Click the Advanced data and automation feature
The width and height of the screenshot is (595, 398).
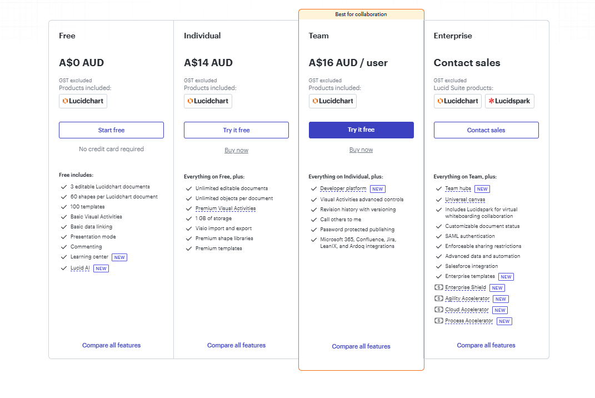point(482,256)
